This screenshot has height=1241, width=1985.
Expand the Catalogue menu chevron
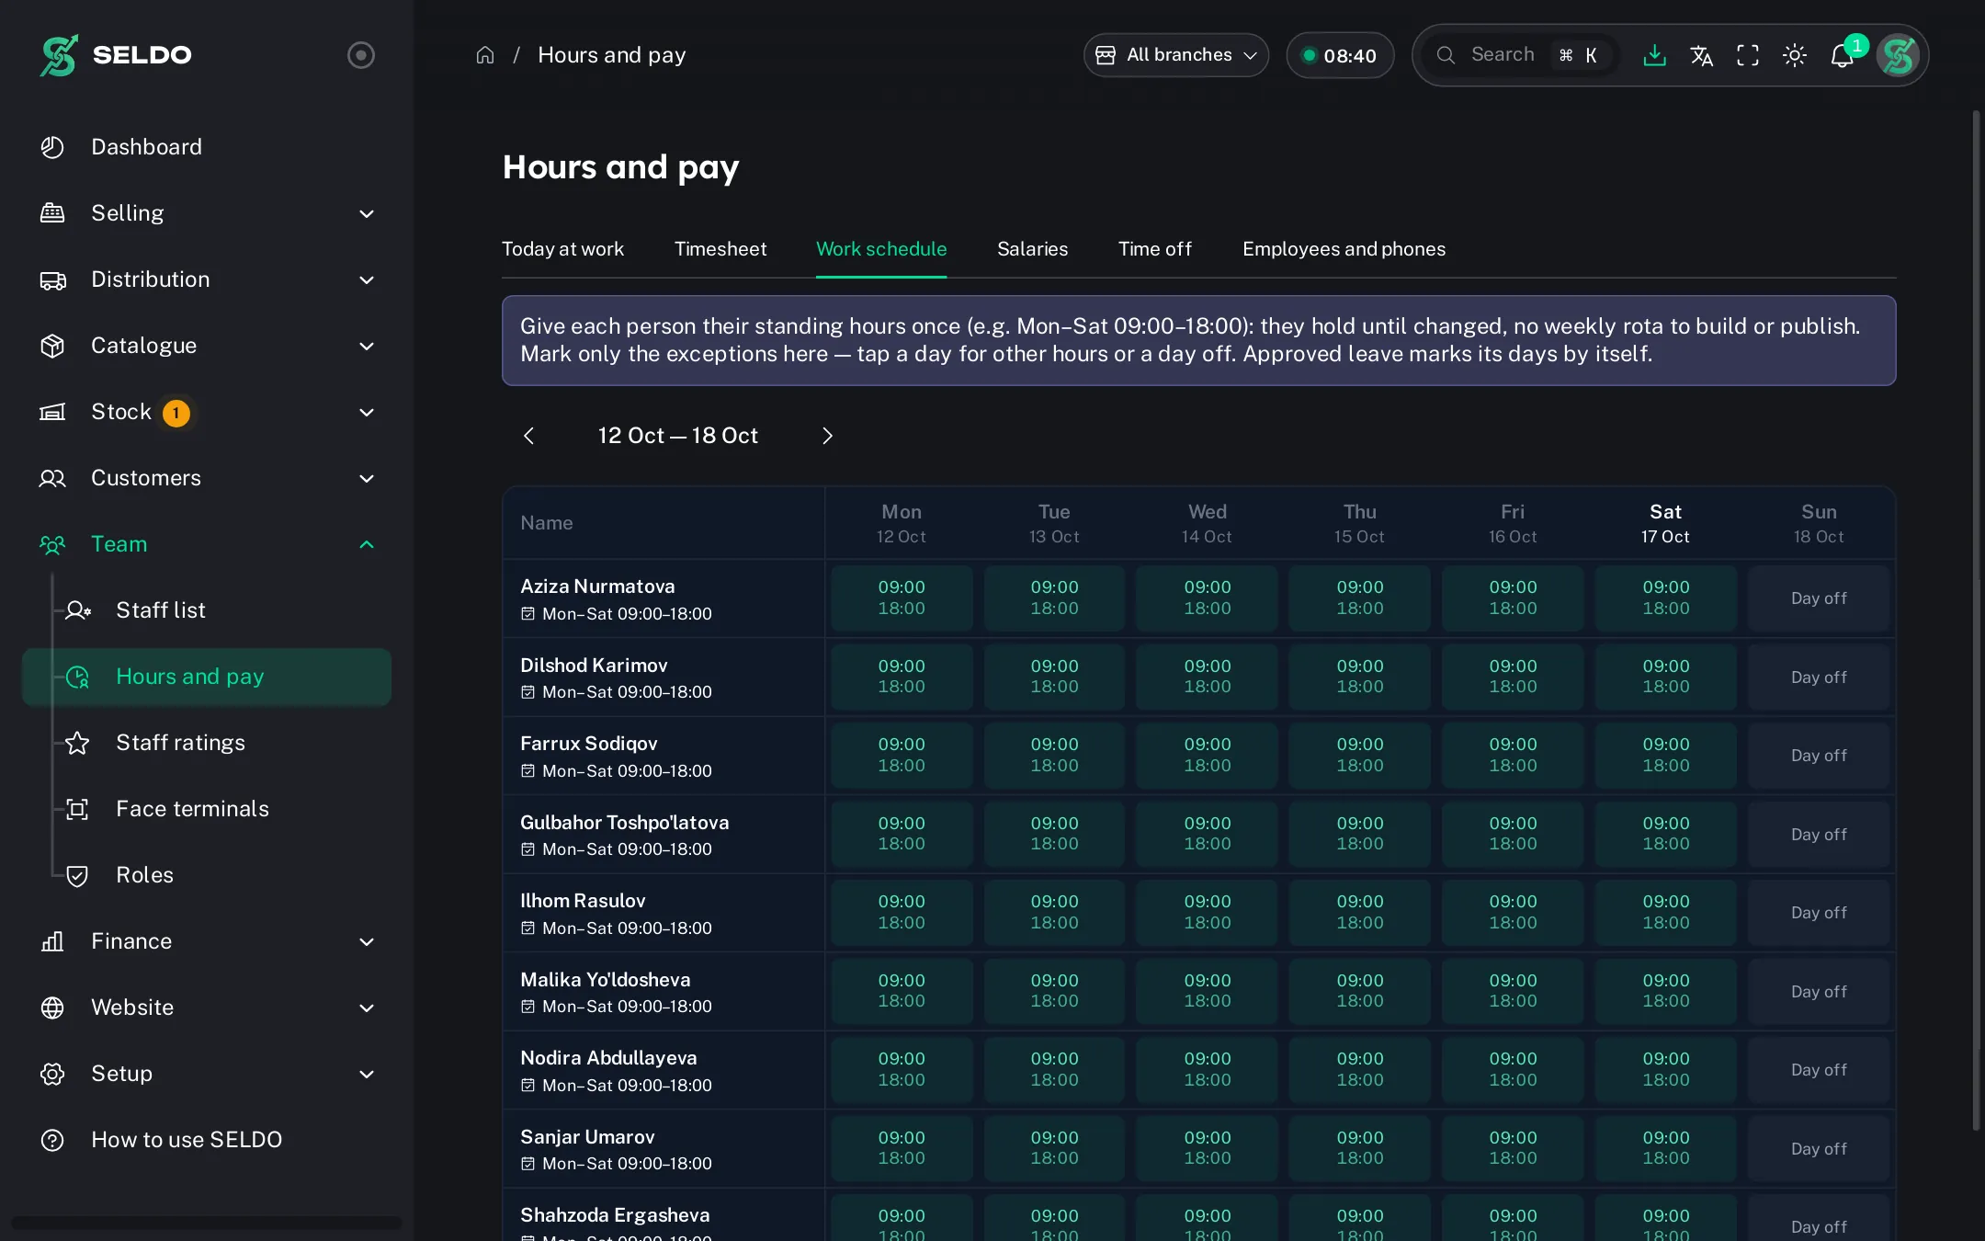367,346
